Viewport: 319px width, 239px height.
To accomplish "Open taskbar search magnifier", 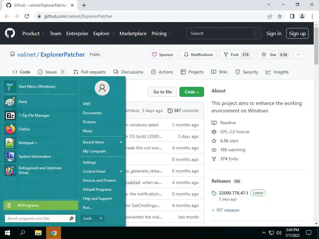I will (x=22, y=233).
